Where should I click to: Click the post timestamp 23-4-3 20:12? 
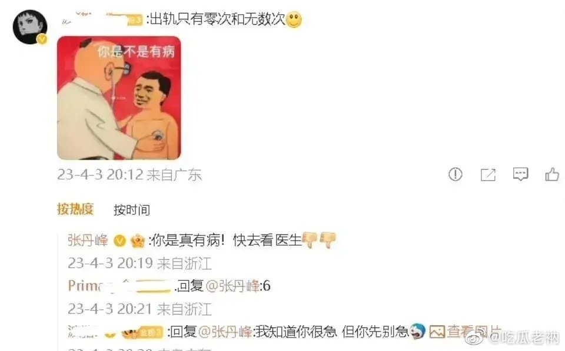[x=100, y=175]
